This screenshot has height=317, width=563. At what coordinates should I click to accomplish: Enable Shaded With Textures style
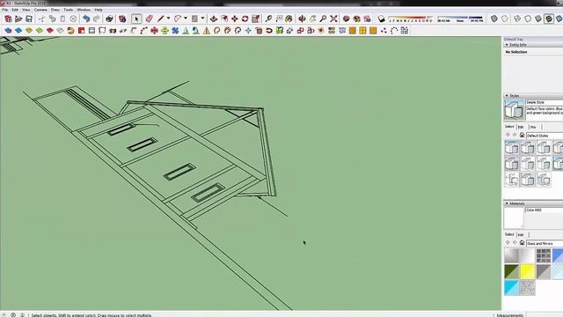[549, 18]
